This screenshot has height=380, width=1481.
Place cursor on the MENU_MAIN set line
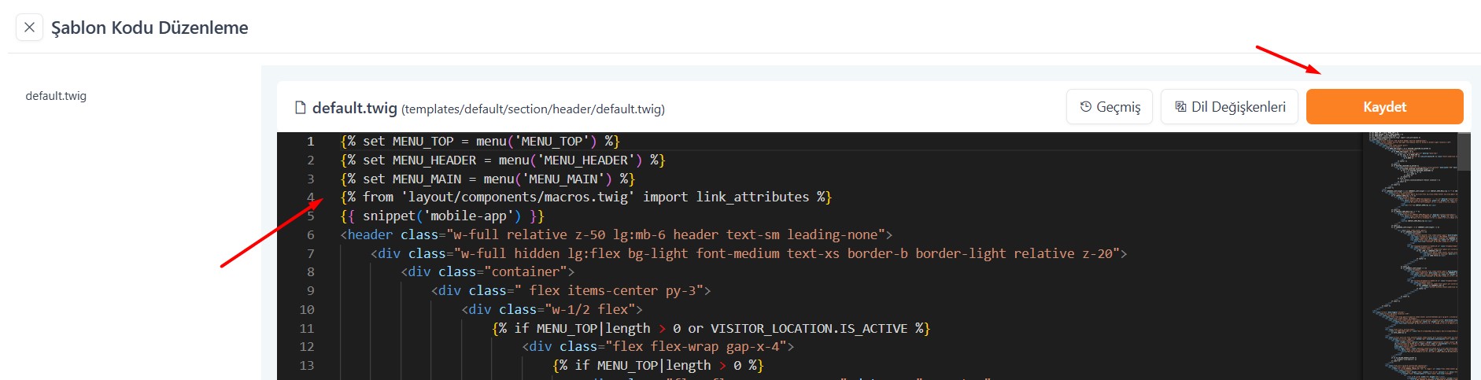point(486,179)
